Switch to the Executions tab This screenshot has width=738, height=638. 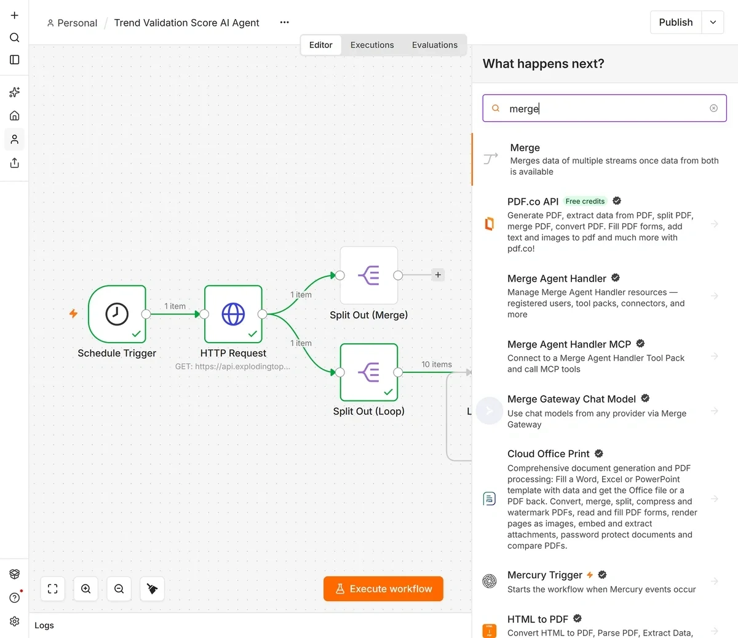tap(372, 45)
